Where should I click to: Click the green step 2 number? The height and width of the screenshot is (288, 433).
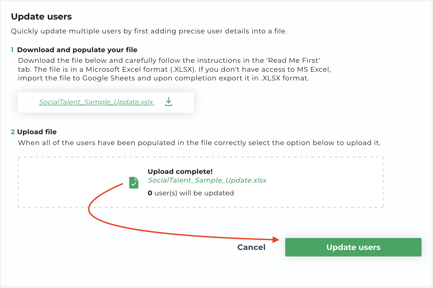pos(13,132)
